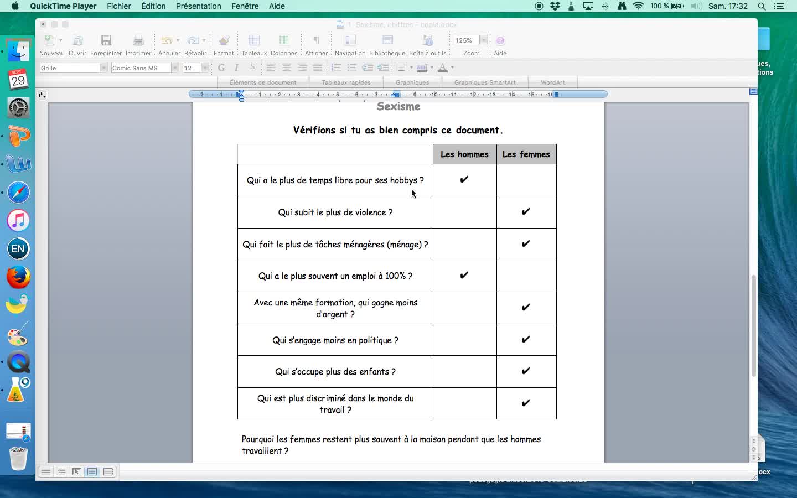
Task: Expand the font size 12 dropdown
Action: tap(205, 68)
